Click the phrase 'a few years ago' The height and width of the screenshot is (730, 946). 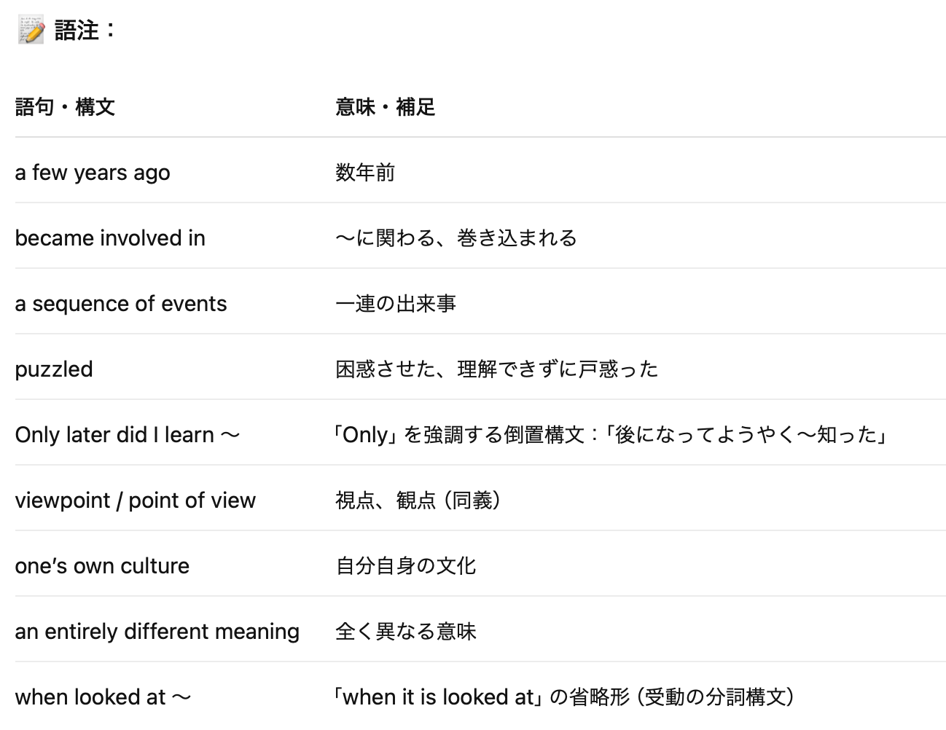[93, 173]
